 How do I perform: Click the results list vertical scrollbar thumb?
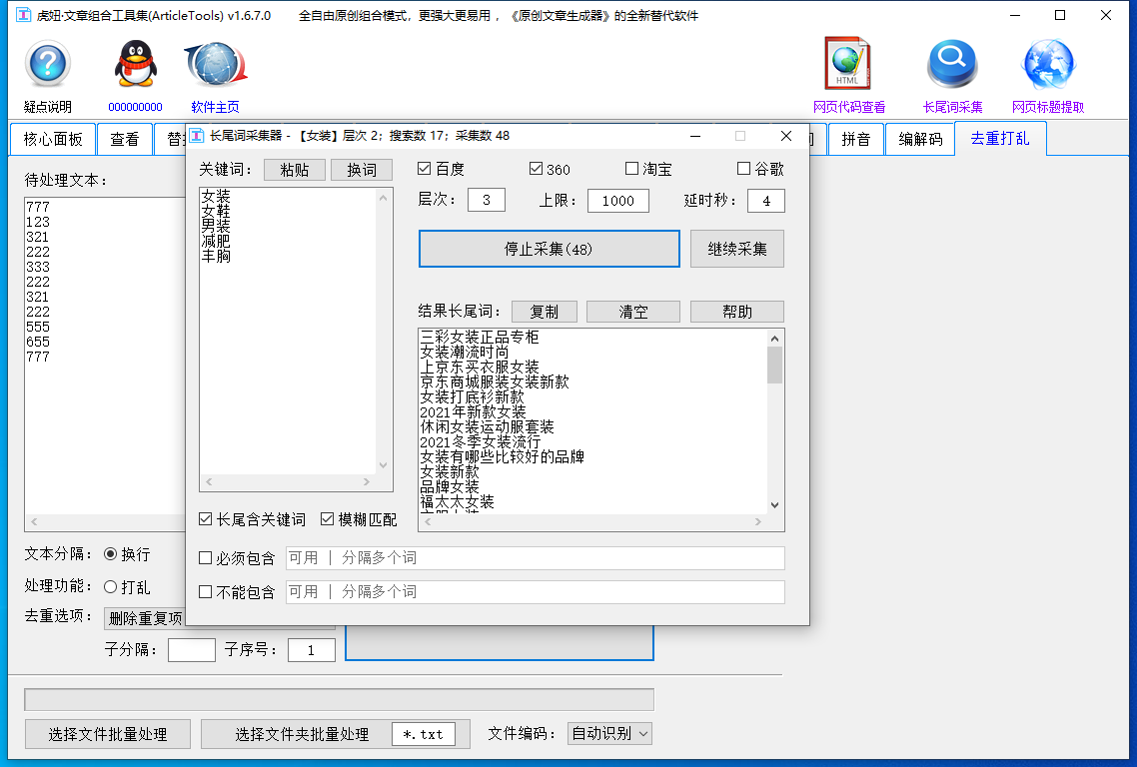(774, 365)
